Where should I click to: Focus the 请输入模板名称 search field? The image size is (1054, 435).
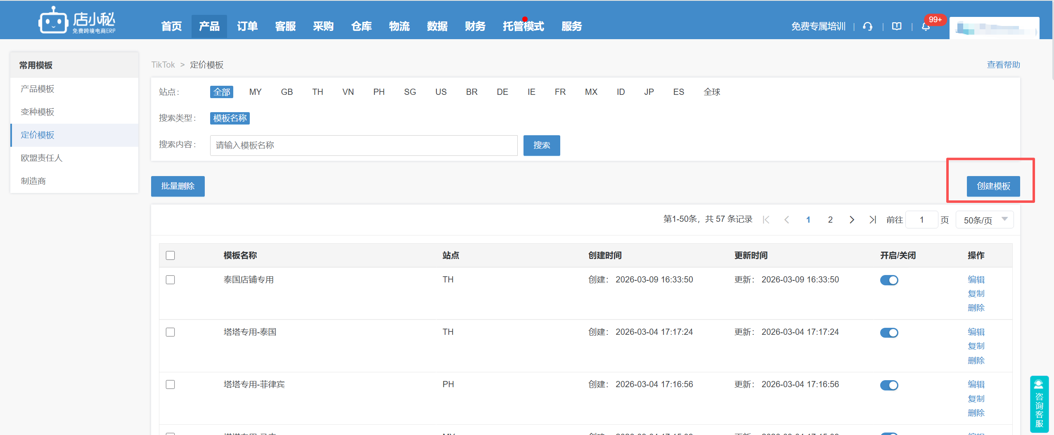coord(363,146)
